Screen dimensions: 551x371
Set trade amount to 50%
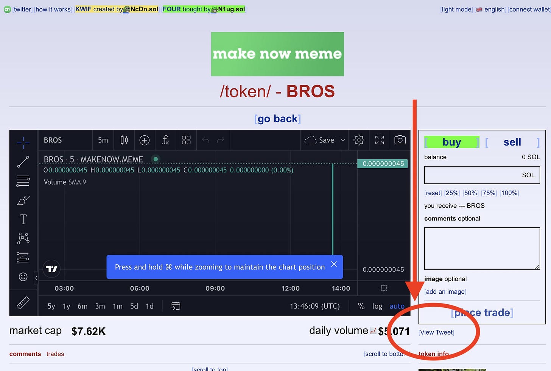pyautogui.click(x=471, y=193)
